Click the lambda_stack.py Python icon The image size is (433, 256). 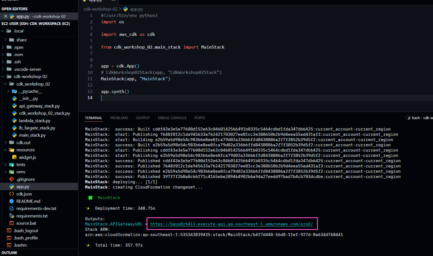pos(14,120)
